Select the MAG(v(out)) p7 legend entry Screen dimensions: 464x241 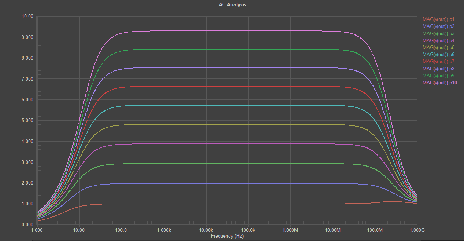pos(438,61)
